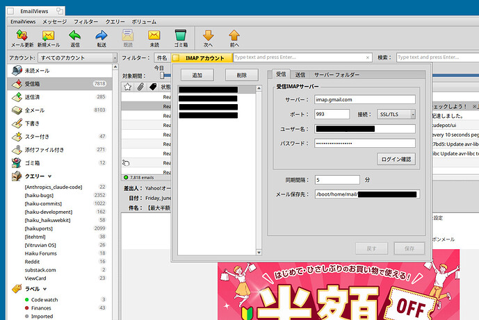Collapse the ラベル section
Screen dimensions: 479x320
(45, 289)
